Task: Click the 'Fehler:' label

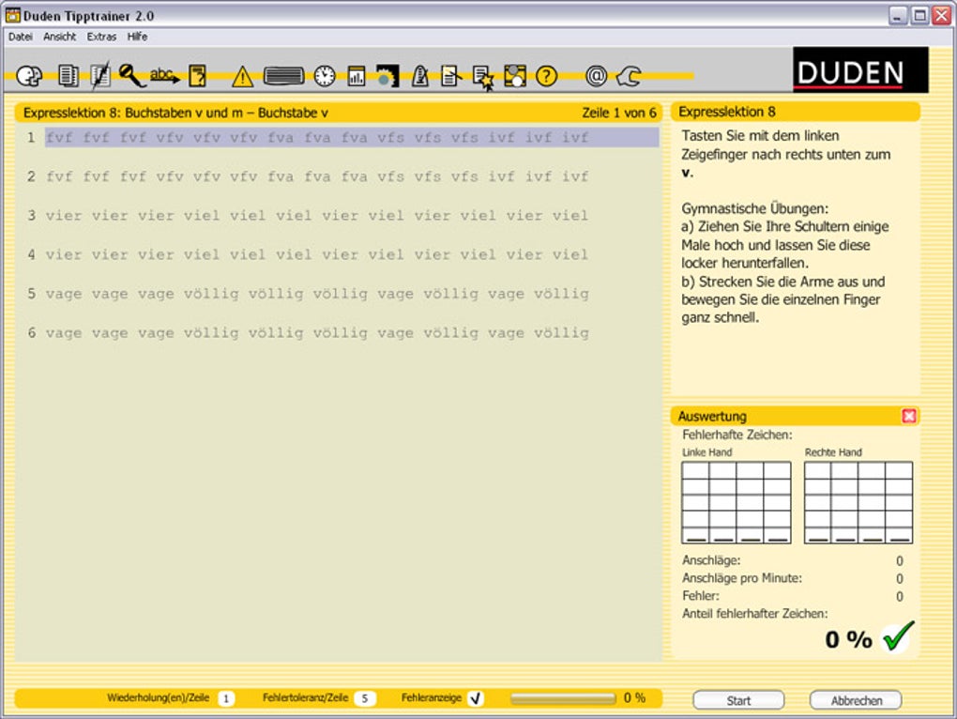Action: click(701, 596)
